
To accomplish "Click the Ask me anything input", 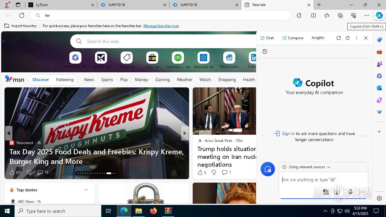I will point(323,180).
